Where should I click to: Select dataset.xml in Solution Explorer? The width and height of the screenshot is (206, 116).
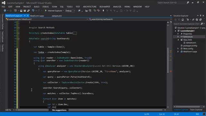(191, 43)
